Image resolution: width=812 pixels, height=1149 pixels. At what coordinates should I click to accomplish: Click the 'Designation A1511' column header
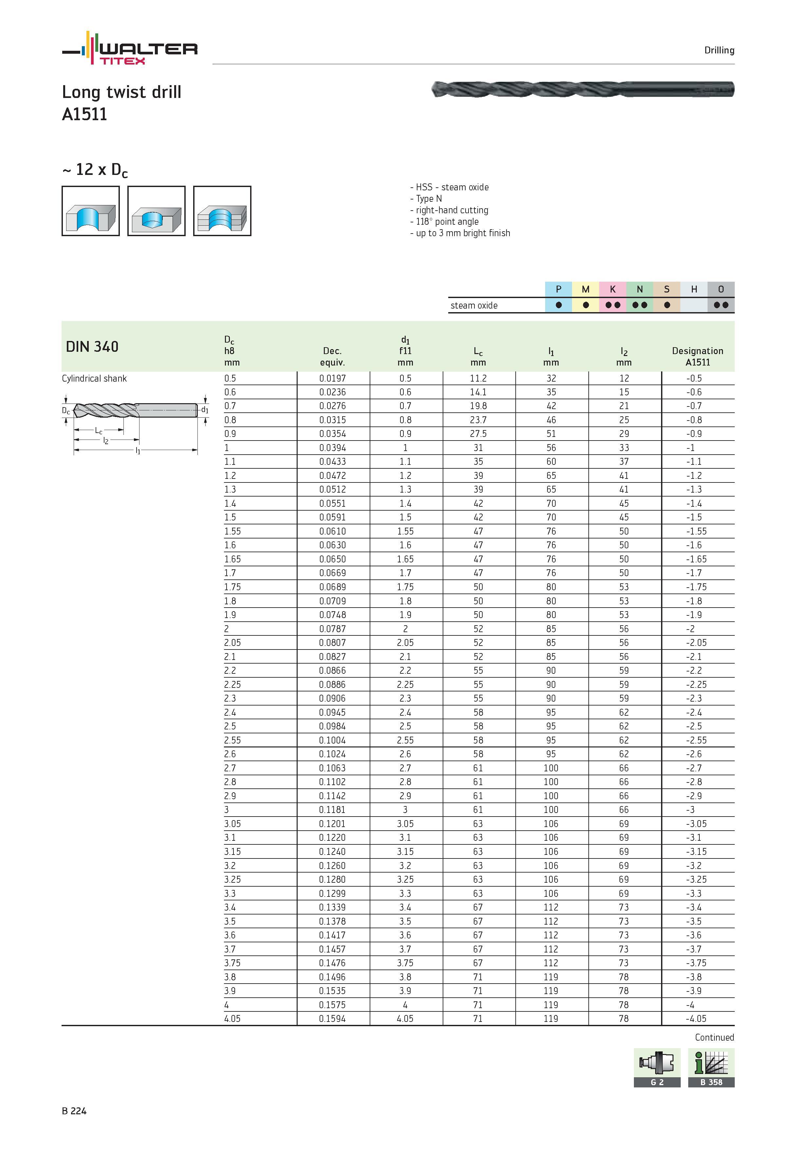click(x=697, y=356)
